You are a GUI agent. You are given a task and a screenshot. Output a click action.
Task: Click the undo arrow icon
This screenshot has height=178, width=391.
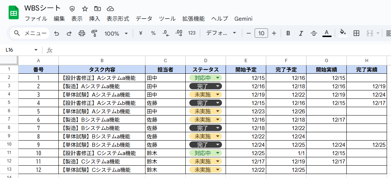click(57, 33)
